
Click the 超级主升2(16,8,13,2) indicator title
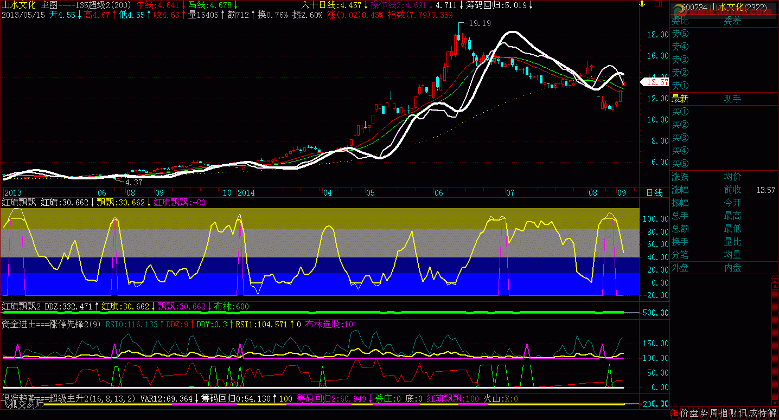tap(93, 398)
